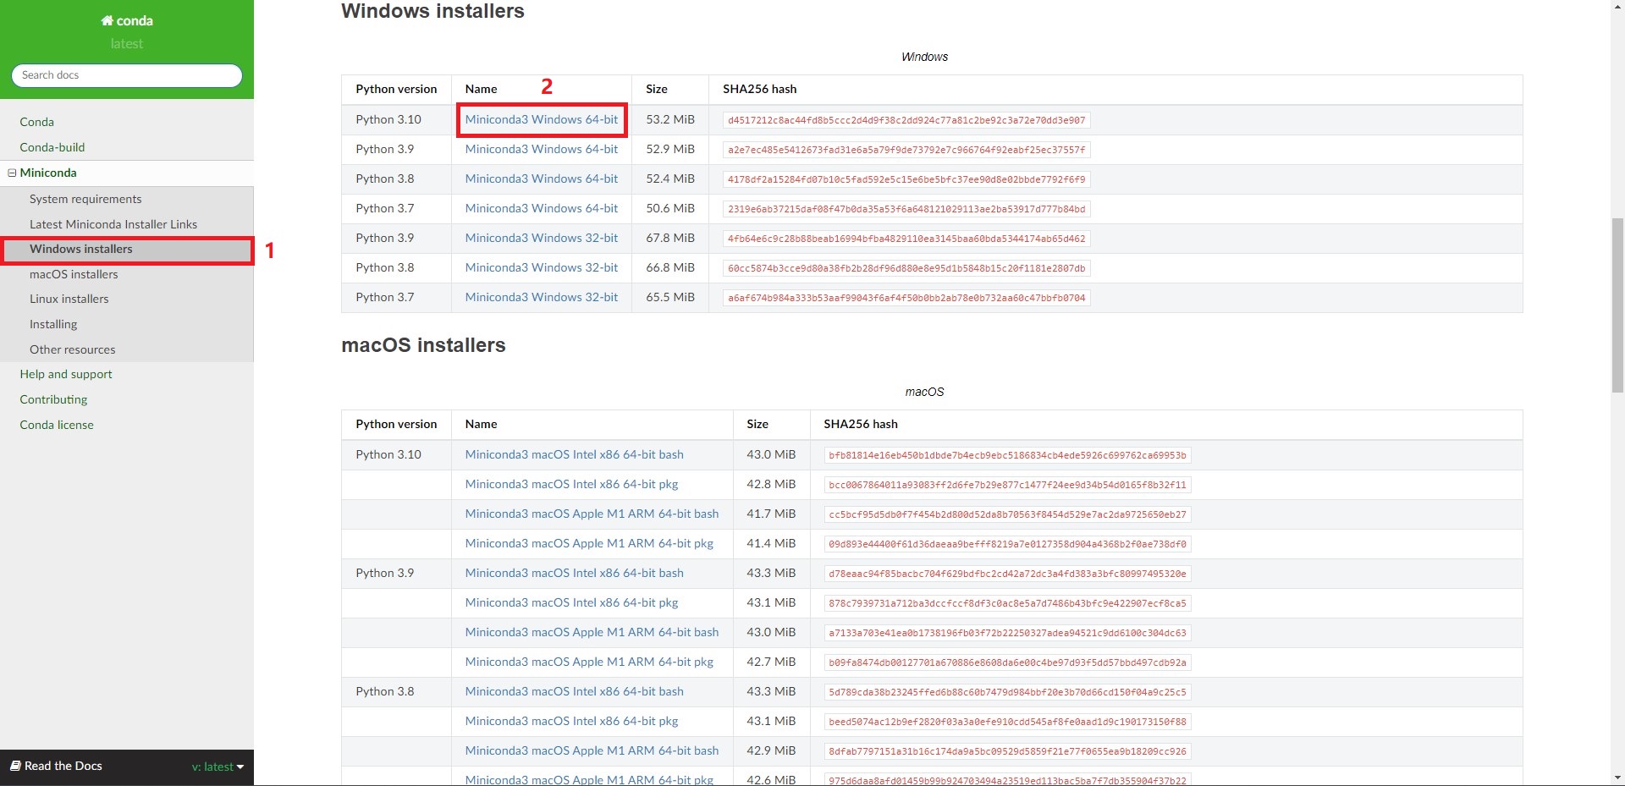The image size is (1625, 786).
Task: Open the Installing sidebar item
Action: coord(53,324)
